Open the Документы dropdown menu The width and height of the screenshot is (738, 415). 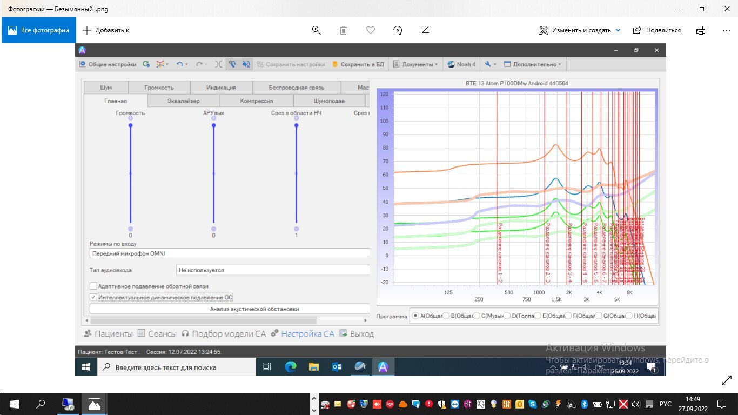pos(415,64)
